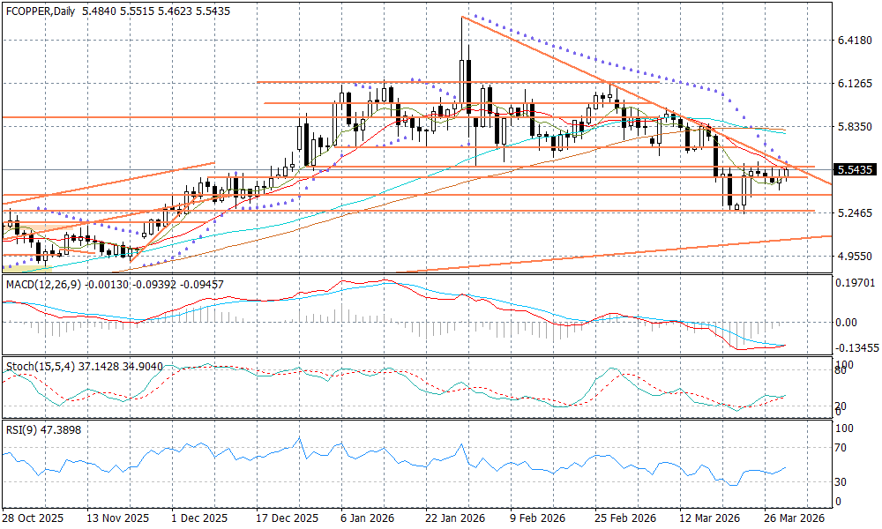The height and width of the screenshot is (529, 882).
Task: Click the 28 Oct 2025 date label
Action: (x=34, y=518)
